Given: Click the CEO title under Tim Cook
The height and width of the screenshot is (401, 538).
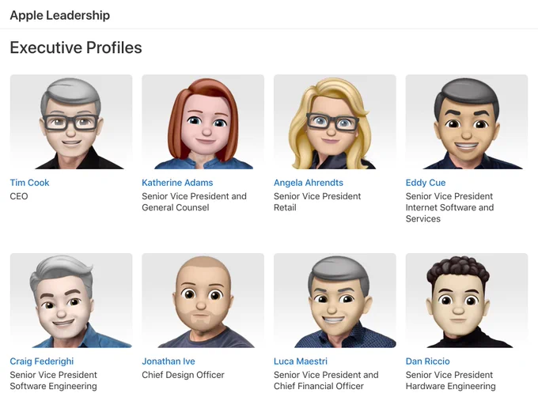Looking at the screenshot, I should [x=19, y=196].
